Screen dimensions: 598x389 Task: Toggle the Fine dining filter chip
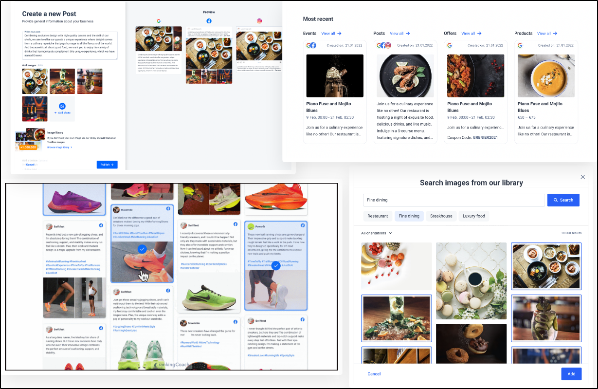(x=409, y=216)
